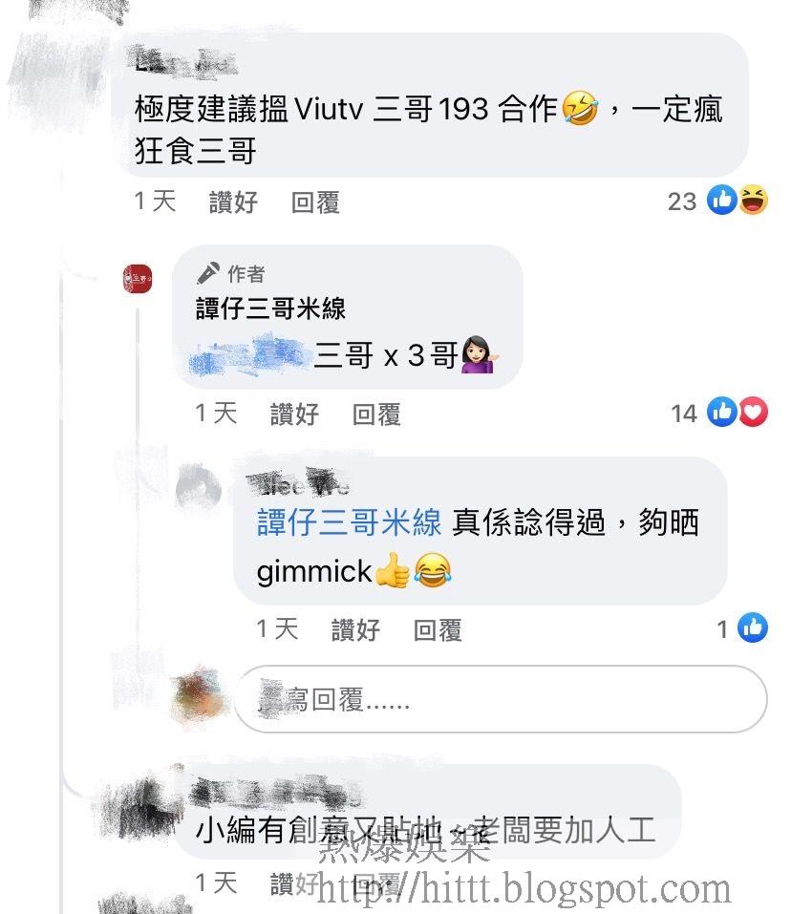Click the like icon on the gimmick reply
Screen dimensions: 791x914
click(753, 627)
